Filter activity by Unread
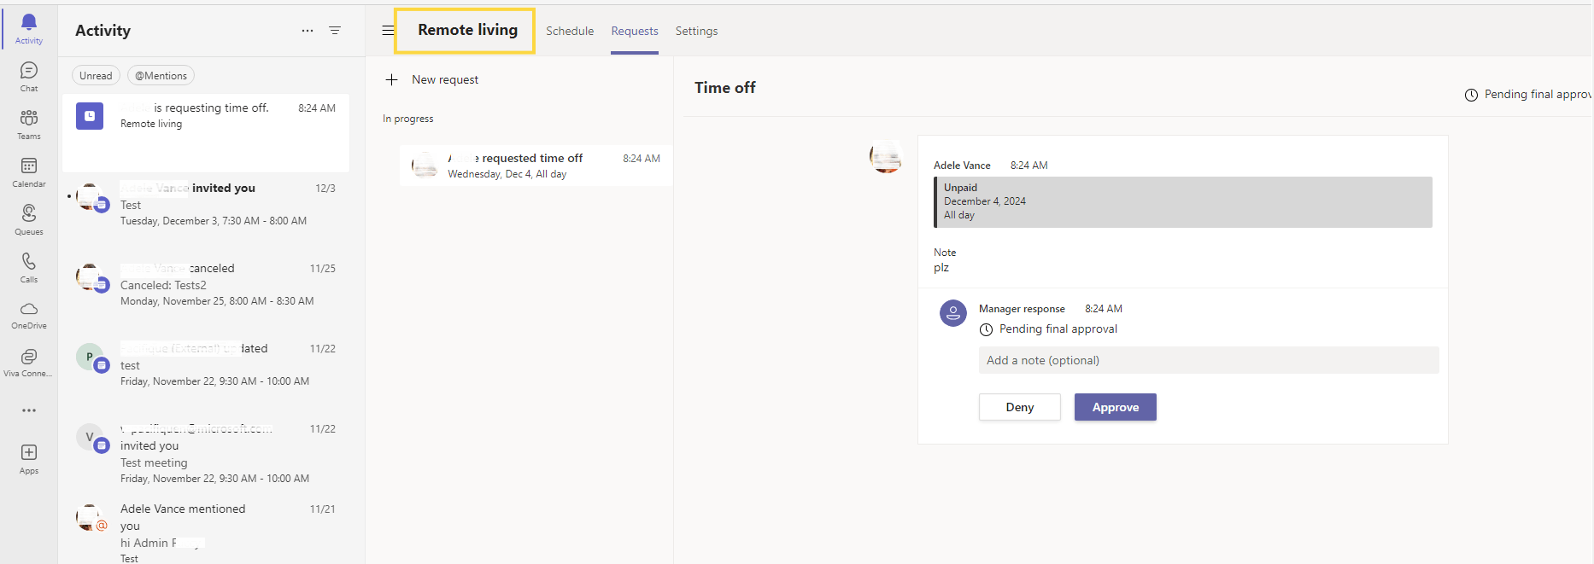 96,76
